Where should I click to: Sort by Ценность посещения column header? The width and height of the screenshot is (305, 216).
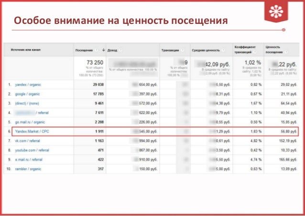click(x=274, y=50)
